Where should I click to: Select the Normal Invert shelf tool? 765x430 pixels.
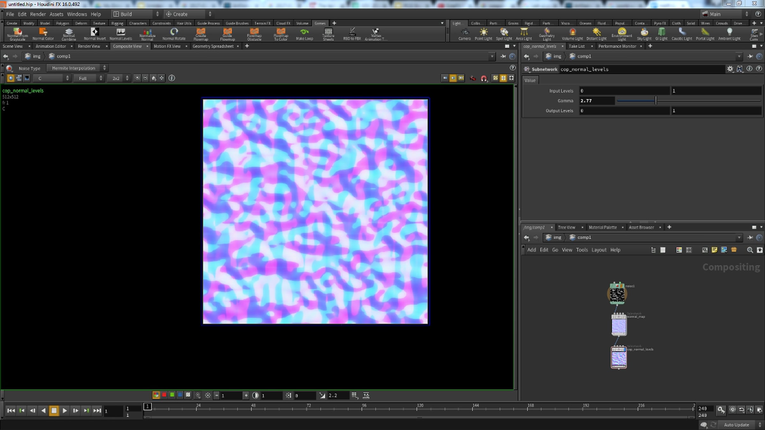95,34
